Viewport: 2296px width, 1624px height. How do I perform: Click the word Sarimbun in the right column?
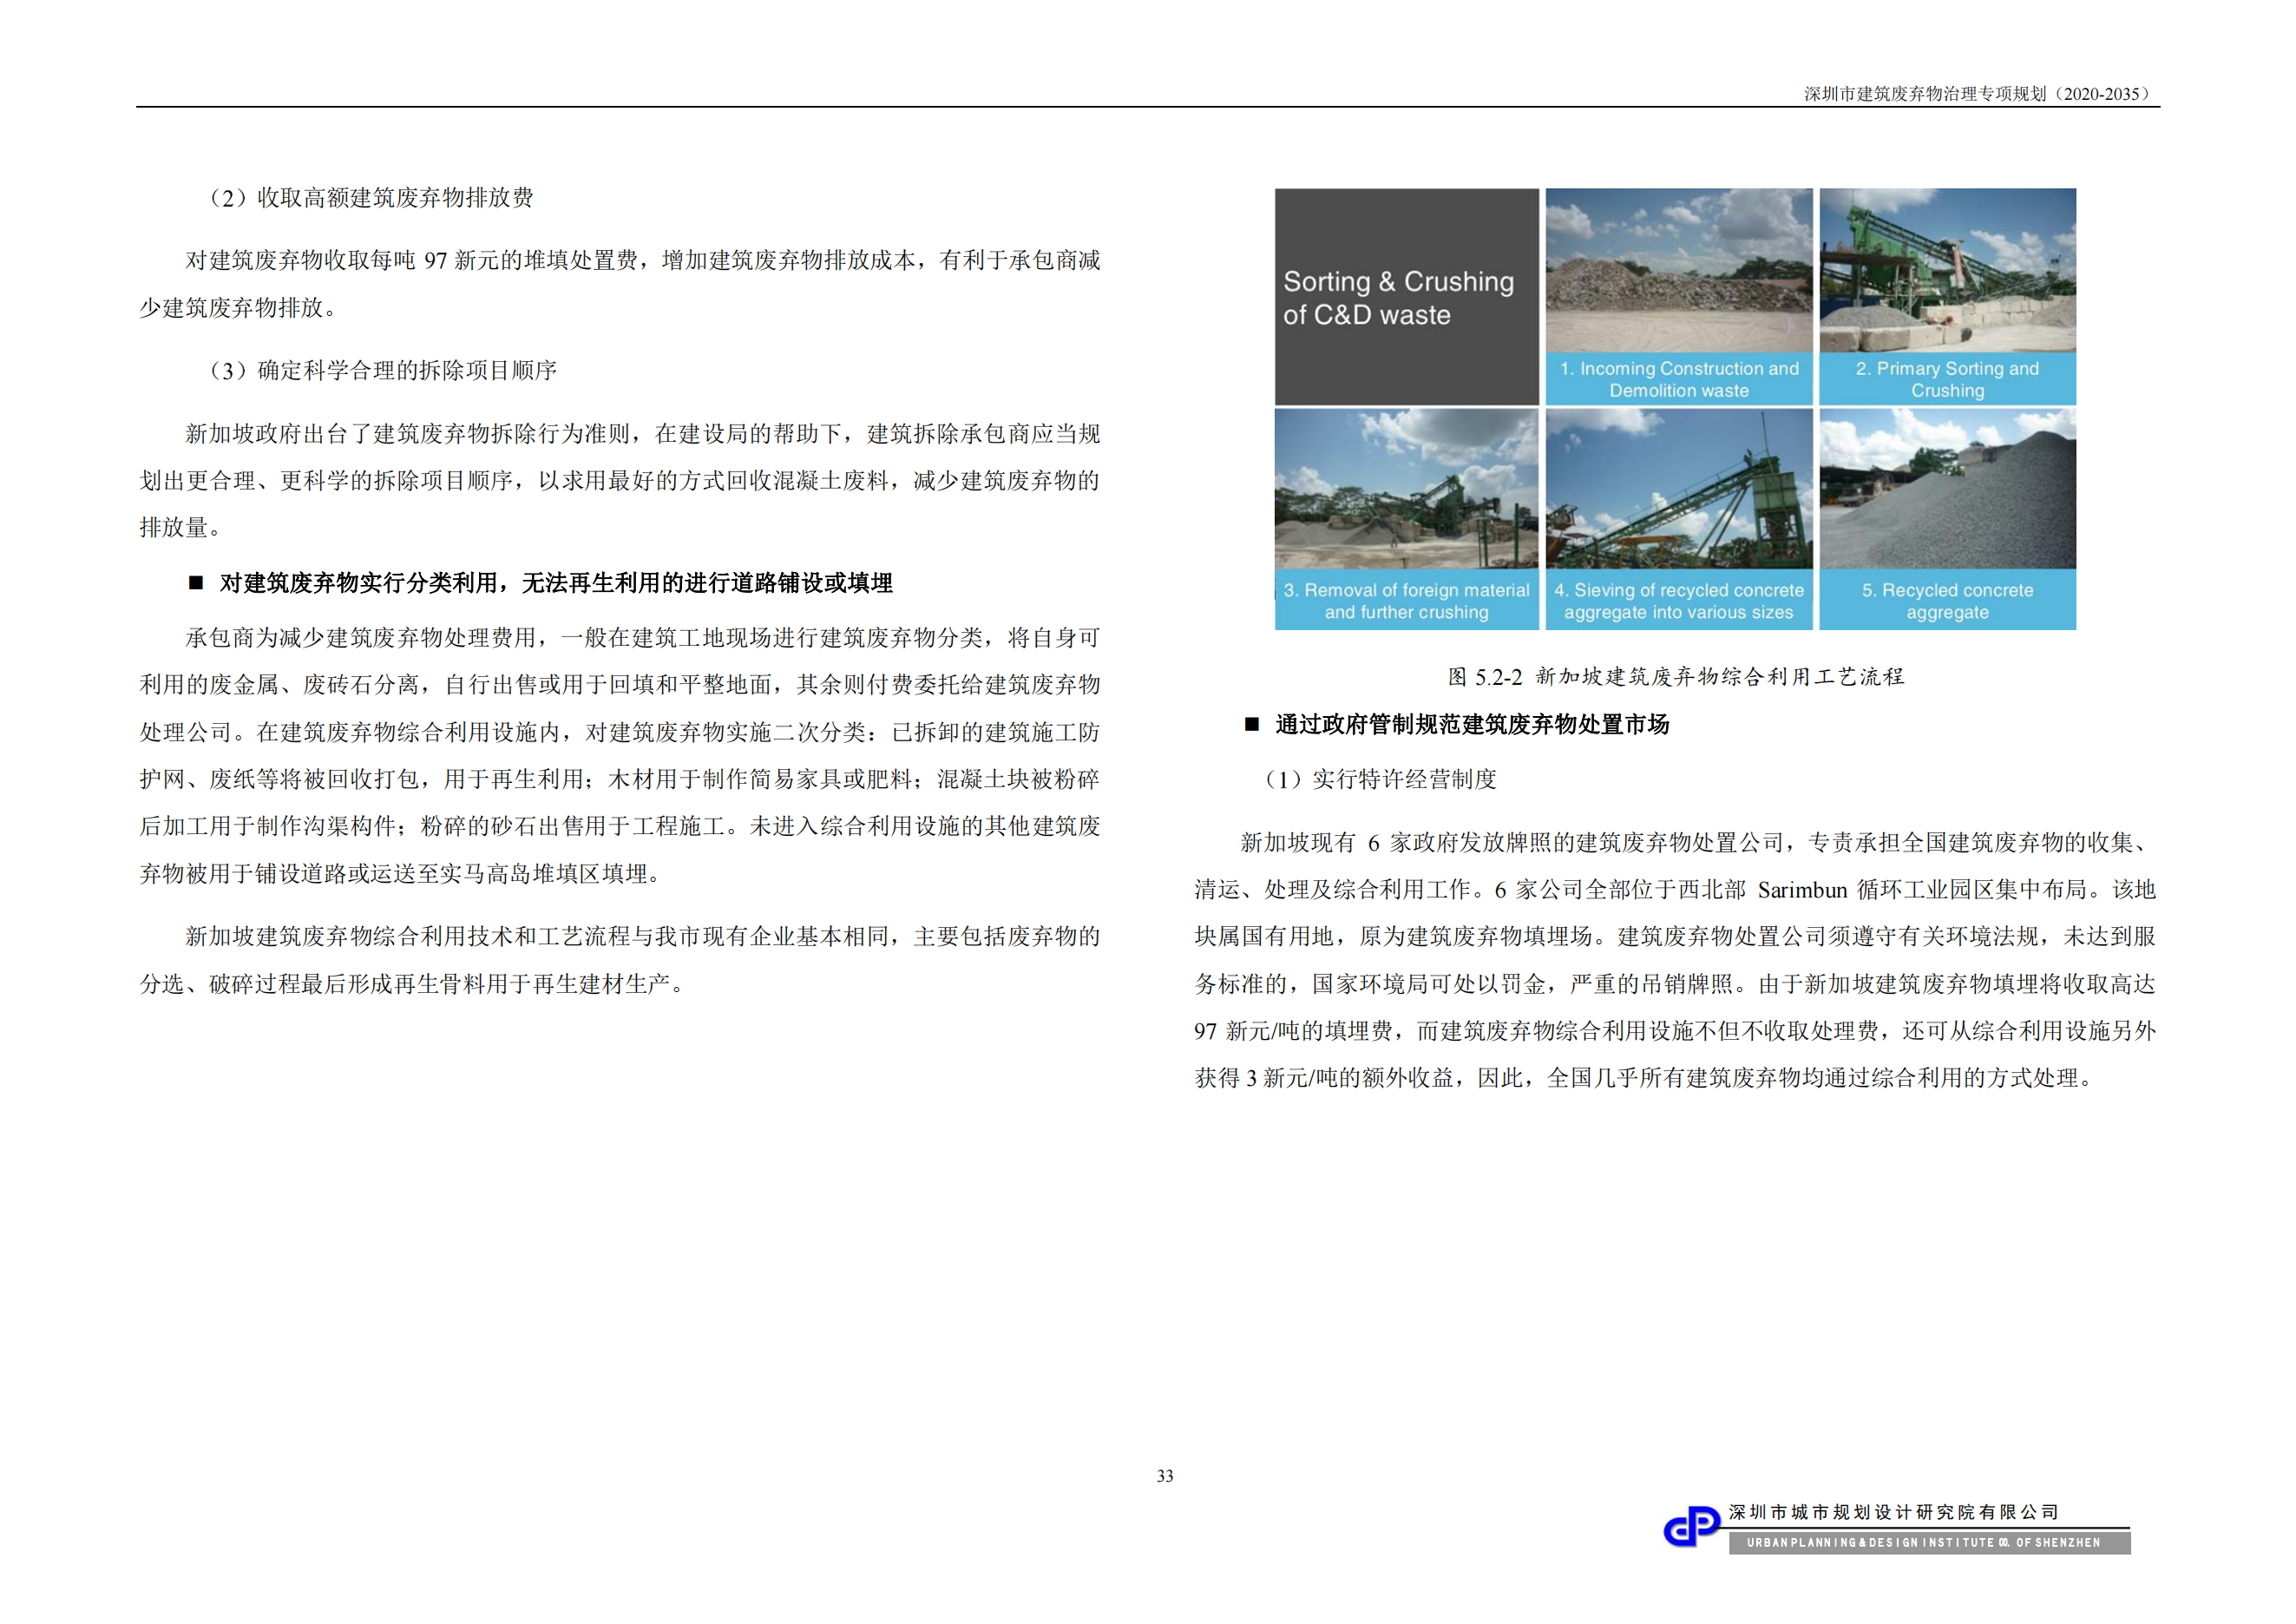tap(1802, 890)
